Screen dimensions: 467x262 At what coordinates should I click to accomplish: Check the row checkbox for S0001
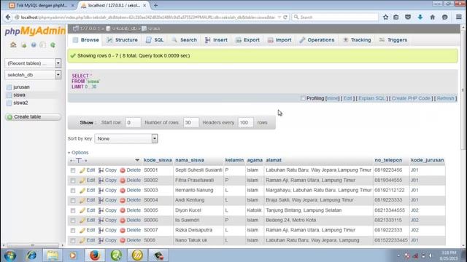pos(73,170)
